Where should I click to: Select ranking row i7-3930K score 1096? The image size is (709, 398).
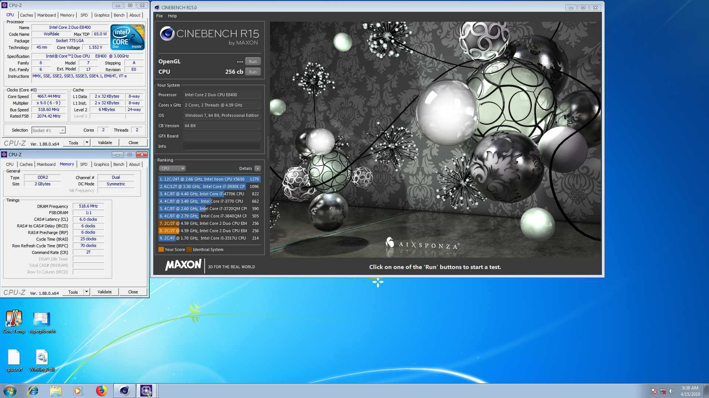209,186
